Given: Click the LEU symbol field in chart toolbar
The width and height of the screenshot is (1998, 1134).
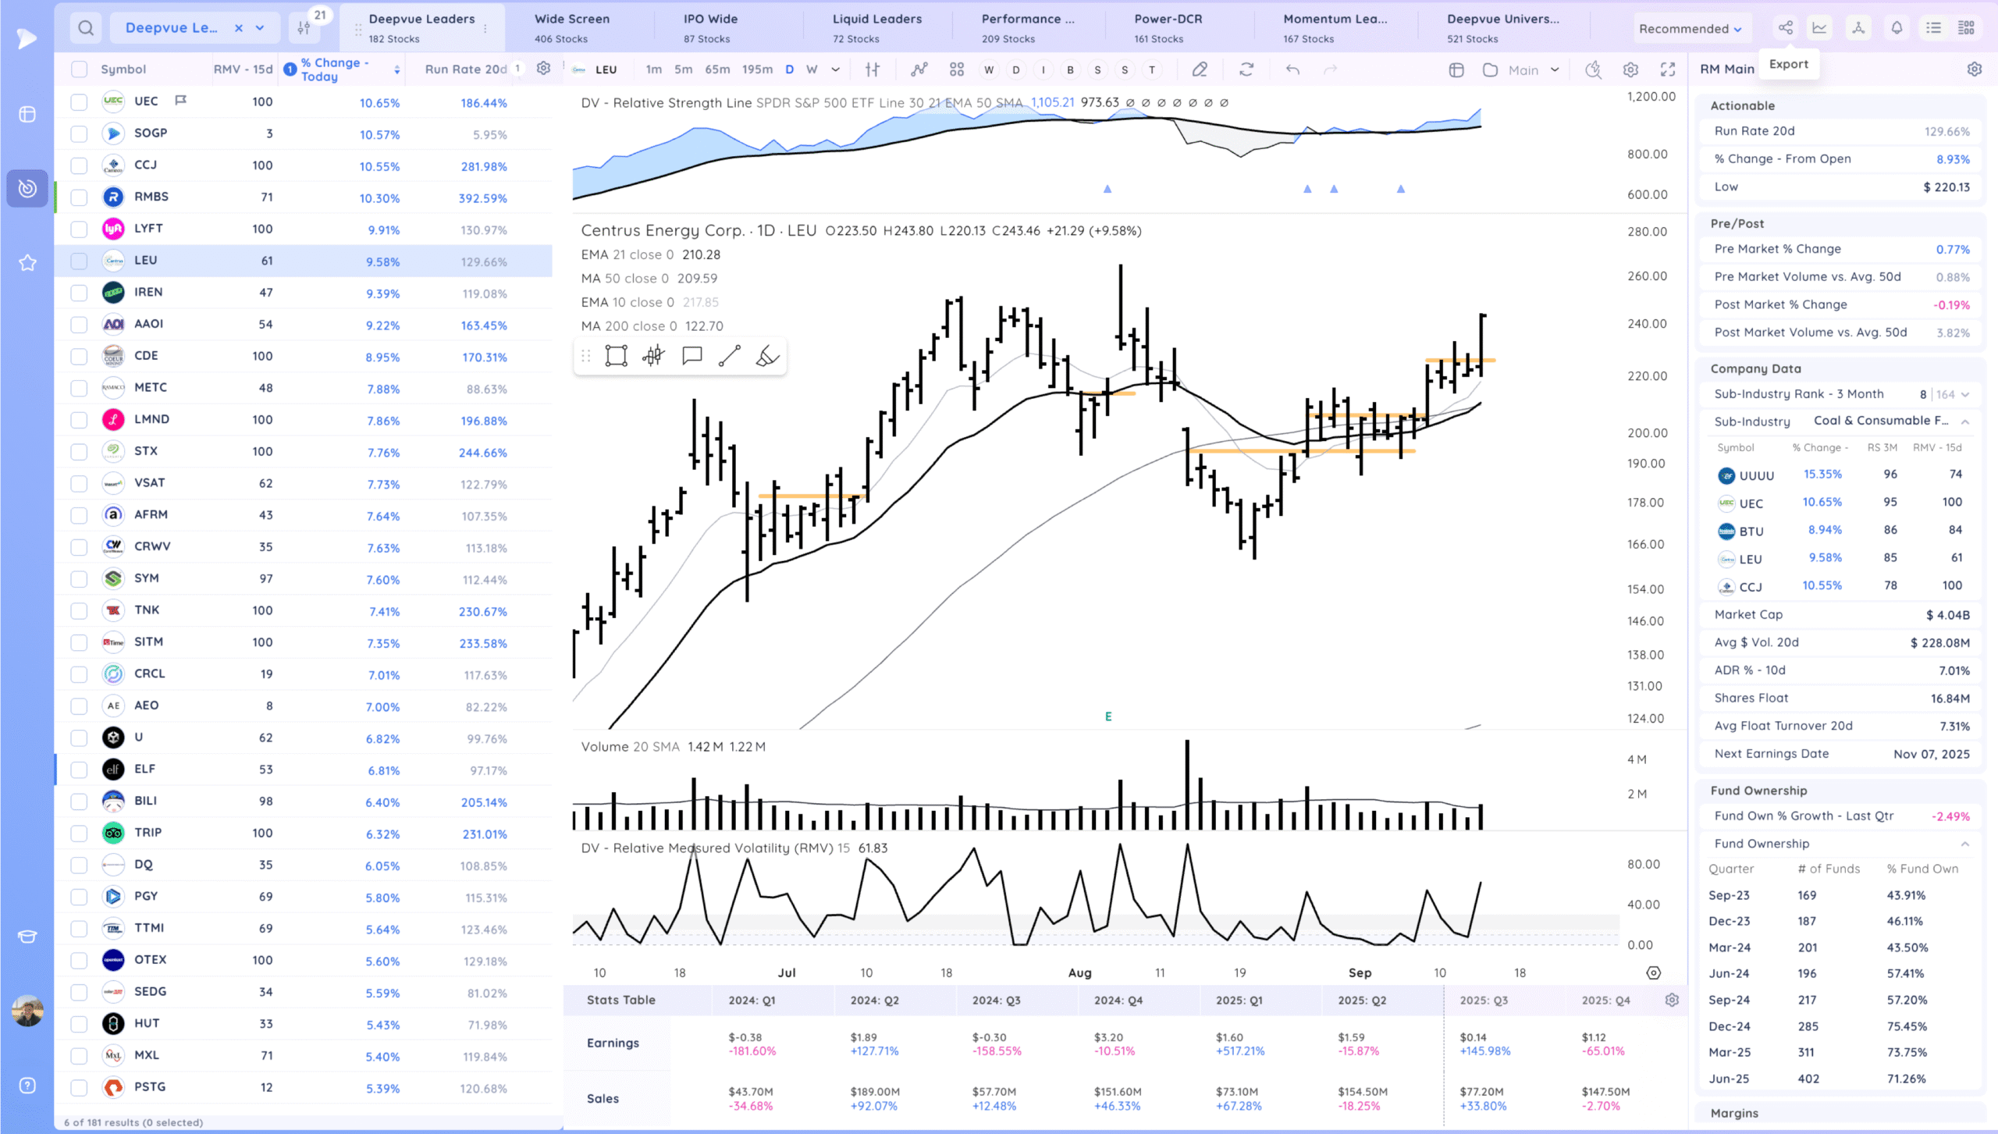Looking at the screenshot, I should pos(606,69).
